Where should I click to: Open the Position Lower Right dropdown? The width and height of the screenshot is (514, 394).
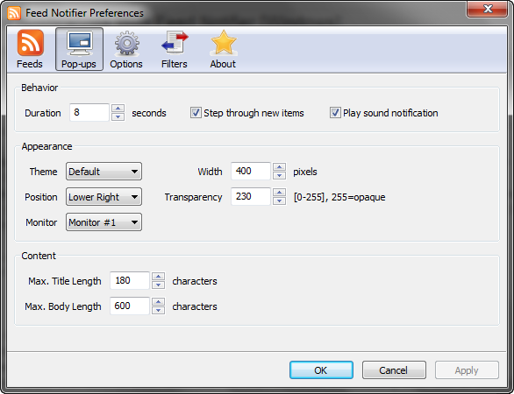tap(104, 197)
